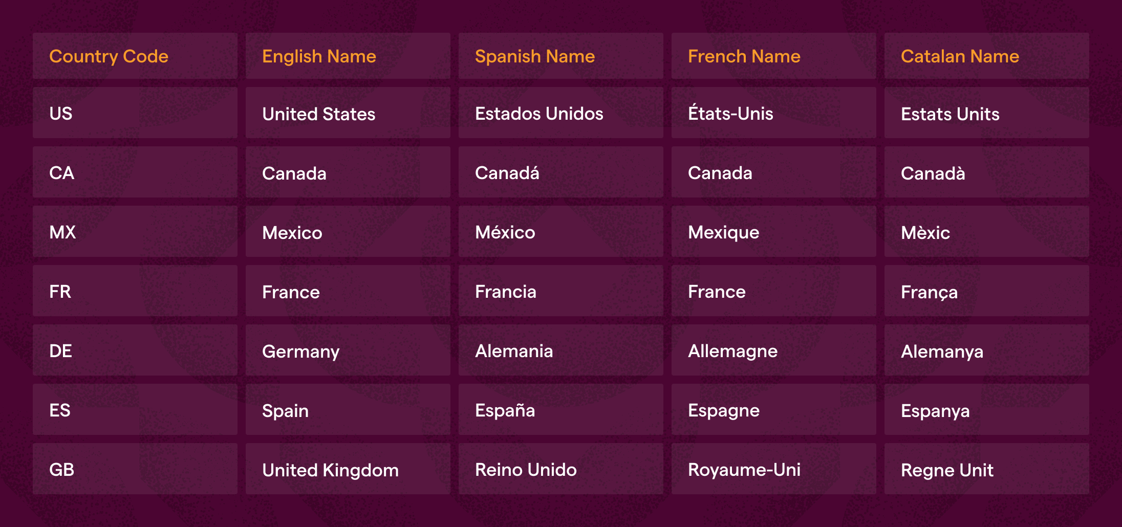Image resolution: width=1122 pixels, height=527 pixels.
Task: Select the MX country code cell
Action: [x=135, y=231]
